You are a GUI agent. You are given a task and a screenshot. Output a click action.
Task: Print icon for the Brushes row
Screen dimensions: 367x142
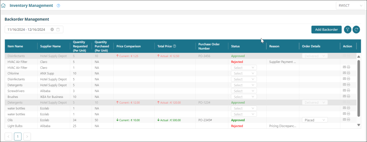pos(349,96)
